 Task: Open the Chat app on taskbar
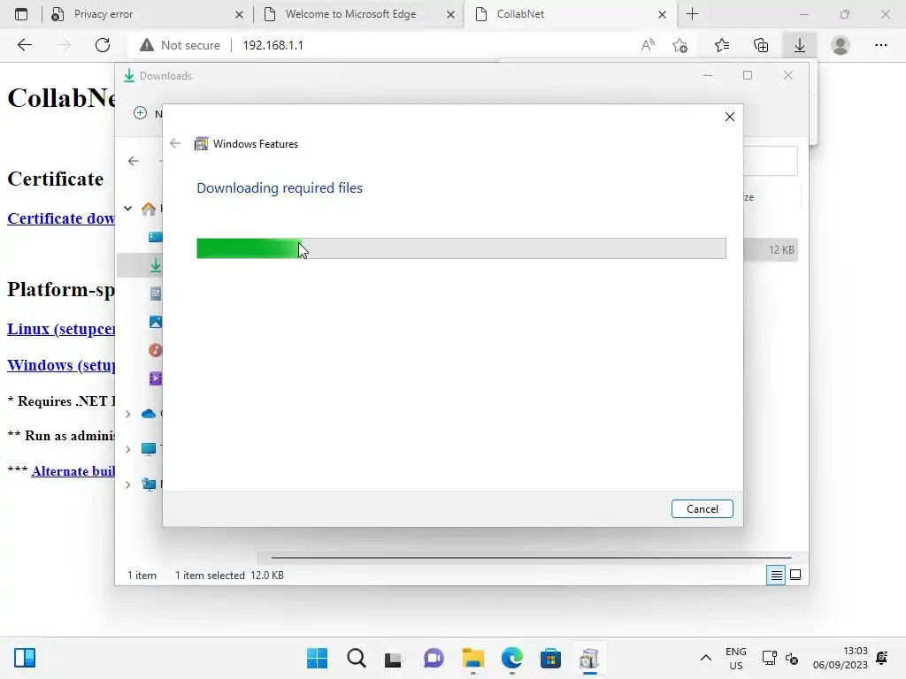click(434, 658)
